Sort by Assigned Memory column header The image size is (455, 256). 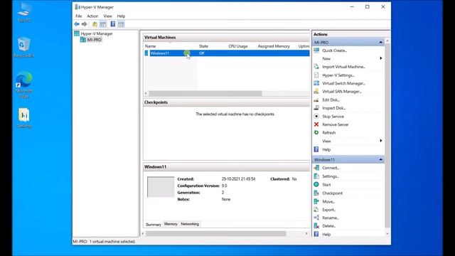point(274,46)
